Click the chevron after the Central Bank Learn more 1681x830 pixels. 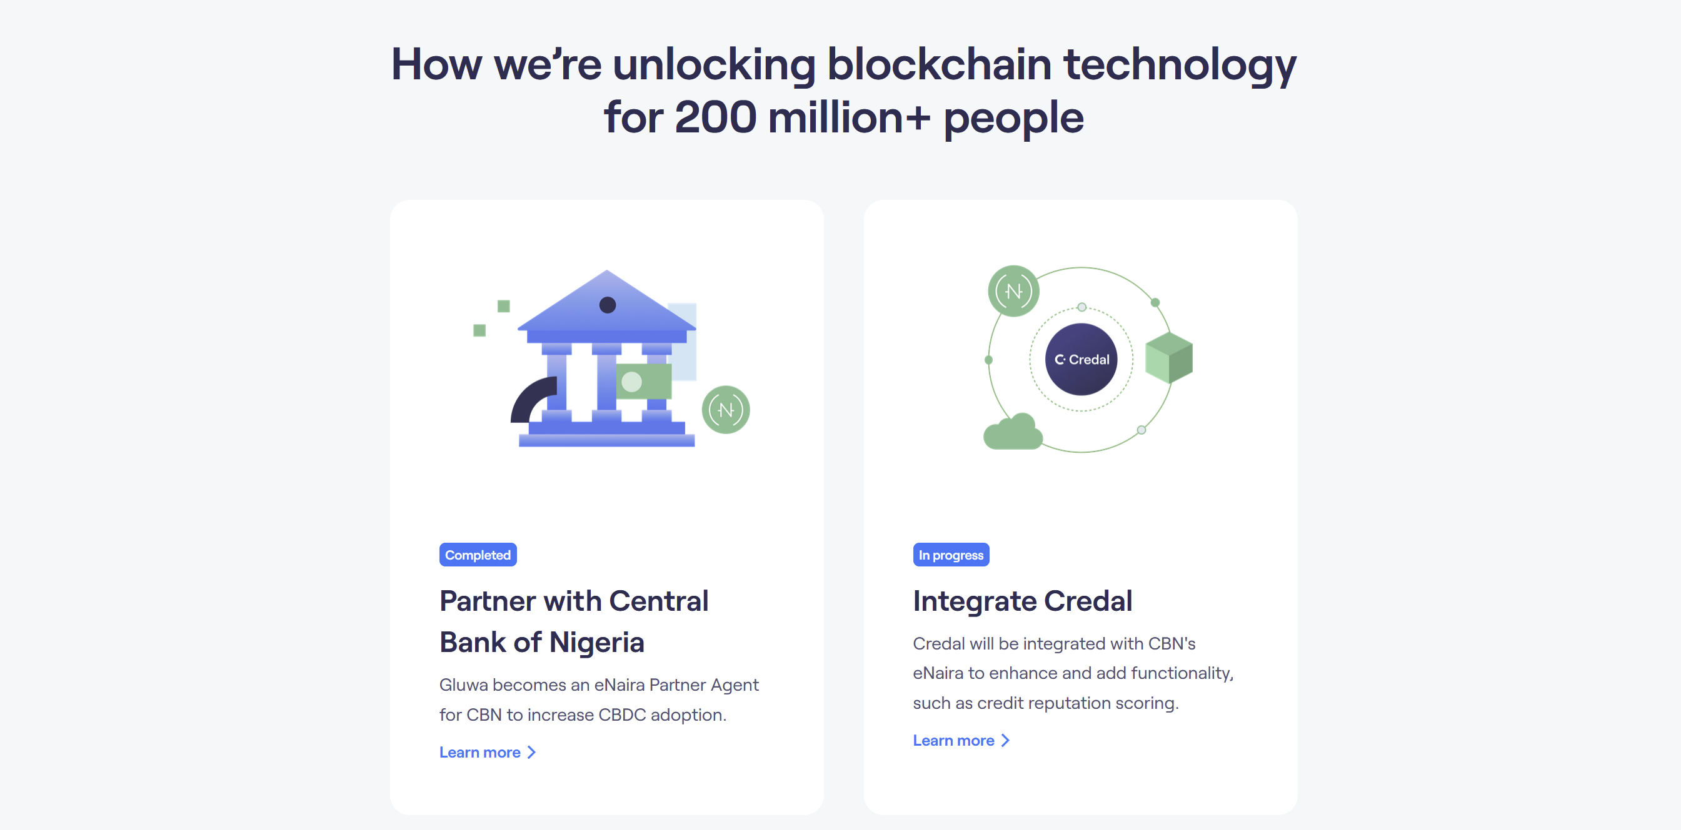point(531,753)
